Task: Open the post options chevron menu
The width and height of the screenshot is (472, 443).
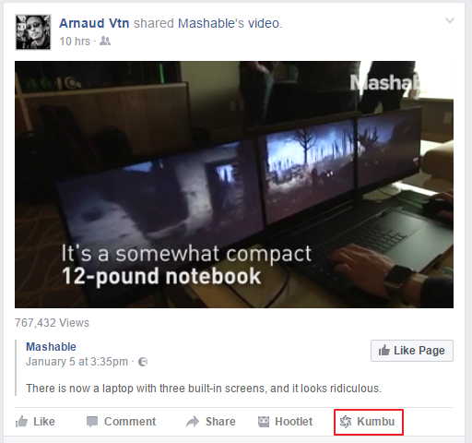Action: pos(450,20)
